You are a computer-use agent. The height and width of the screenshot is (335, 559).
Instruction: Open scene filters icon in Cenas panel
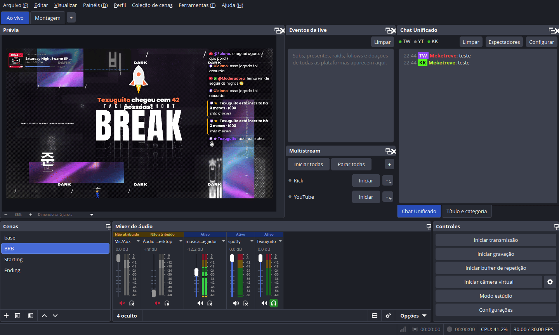click(x=31, y=316)
